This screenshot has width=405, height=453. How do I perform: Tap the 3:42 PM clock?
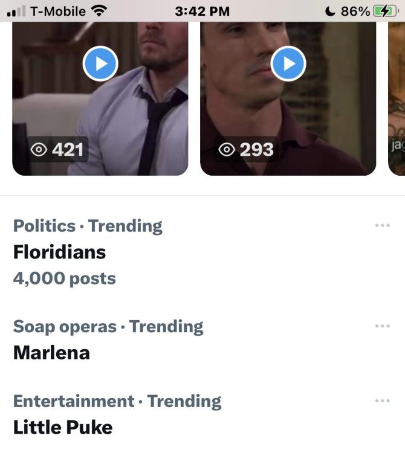tap(202, 11)
